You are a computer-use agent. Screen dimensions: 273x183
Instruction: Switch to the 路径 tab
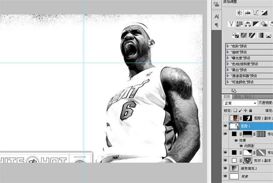tap(248, 97)
